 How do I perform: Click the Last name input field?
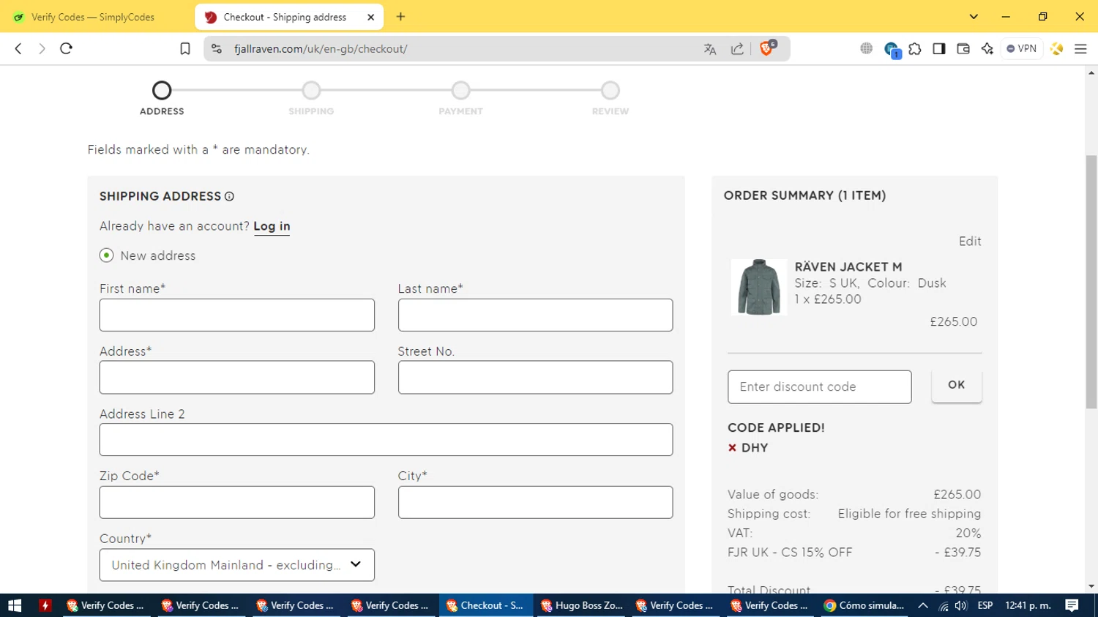(535, 315)
